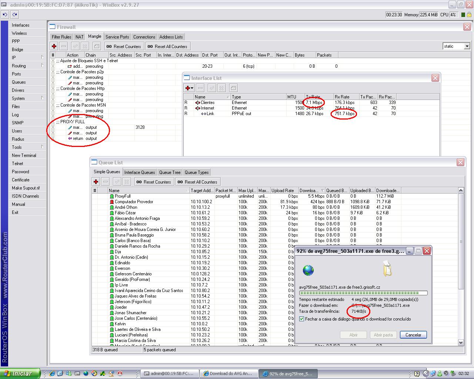Click the undo arrow in WinBox toolbar
The height and width of the screenshot is (379, 474).
(x=5, y=15)
